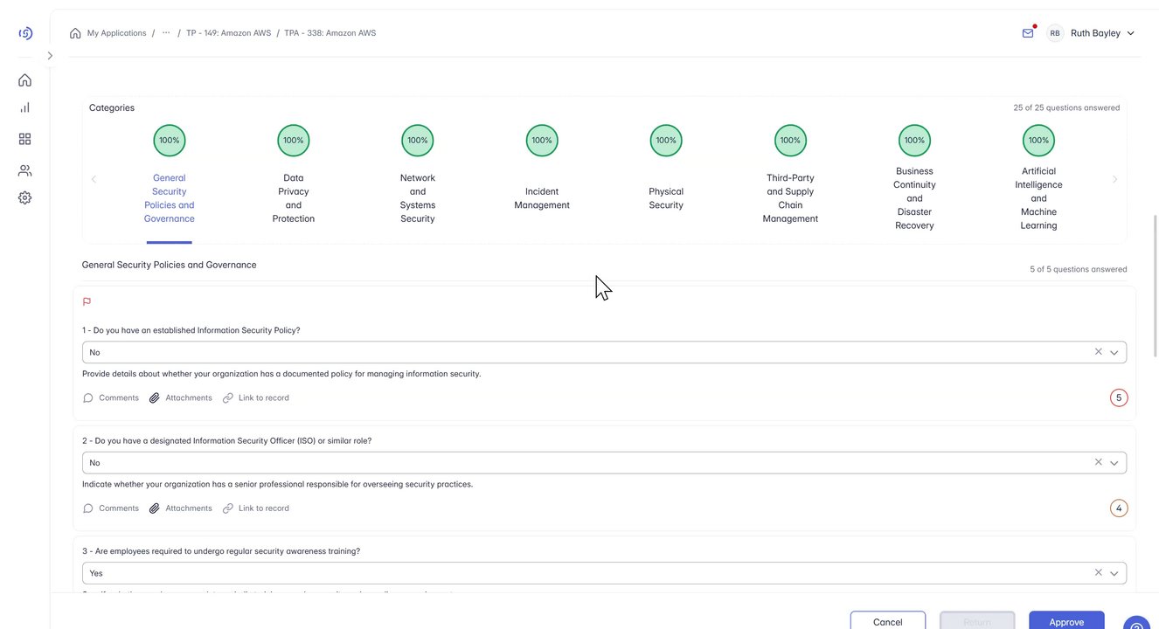This screenshot has height=629, width=1159.
Task: Open the users icon in sidebar
Action: pos(24,170)
